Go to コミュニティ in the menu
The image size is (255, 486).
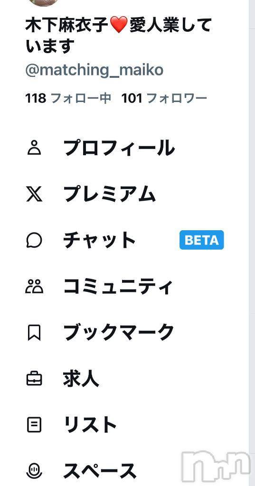[118, 286]
